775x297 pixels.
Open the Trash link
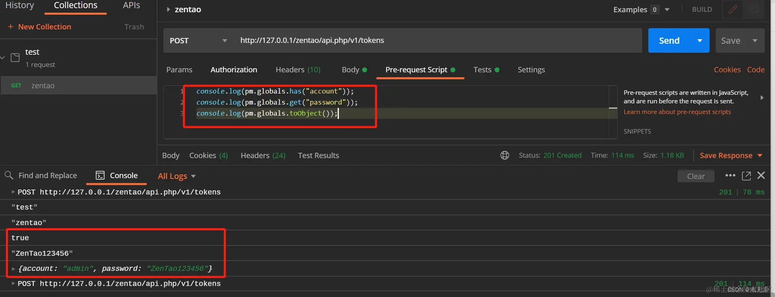(134, 27)
